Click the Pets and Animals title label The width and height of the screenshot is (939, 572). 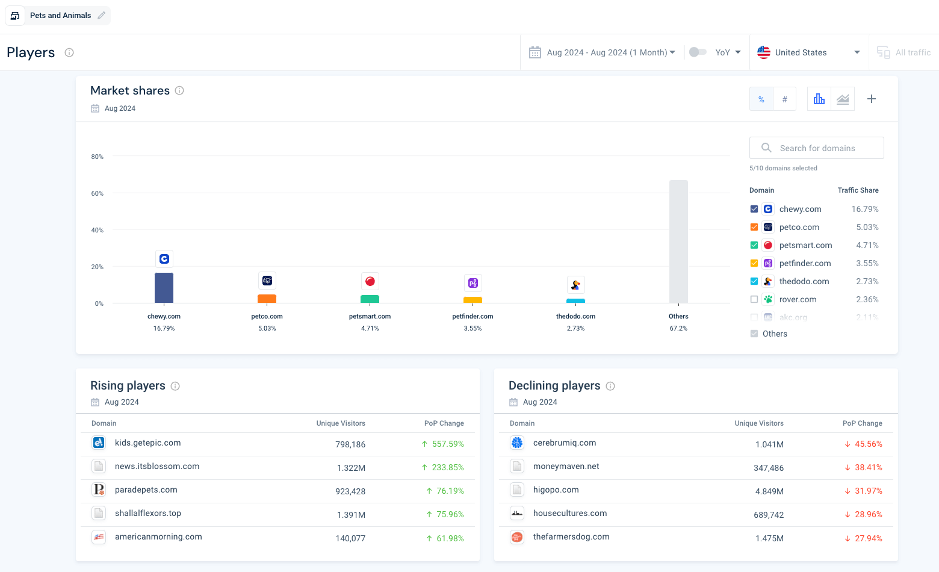(61, 16)
